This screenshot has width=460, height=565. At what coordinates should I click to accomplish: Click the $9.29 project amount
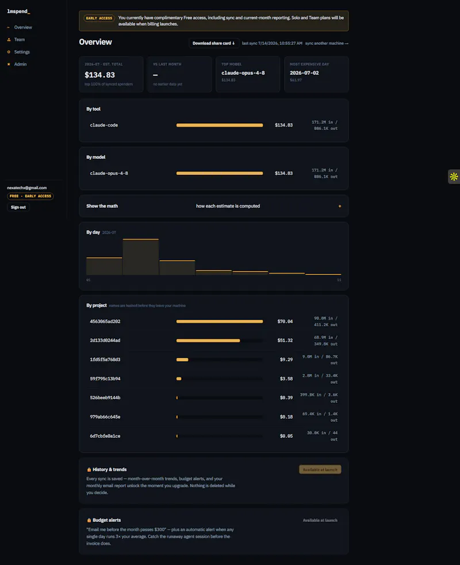click(x=286, y=360)
